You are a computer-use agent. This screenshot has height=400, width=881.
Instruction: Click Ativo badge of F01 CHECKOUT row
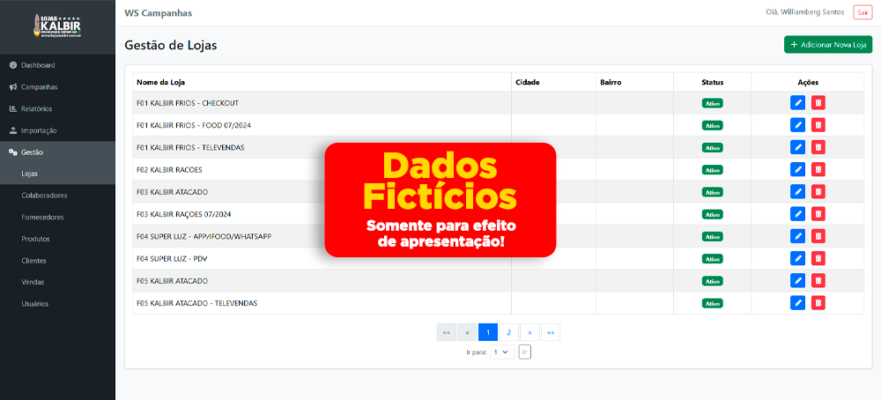tap(713, 103)
